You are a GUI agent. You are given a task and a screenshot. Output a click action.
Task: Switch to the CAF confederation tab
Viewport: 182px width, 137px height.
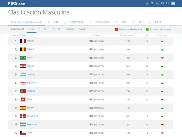(56, 22)
